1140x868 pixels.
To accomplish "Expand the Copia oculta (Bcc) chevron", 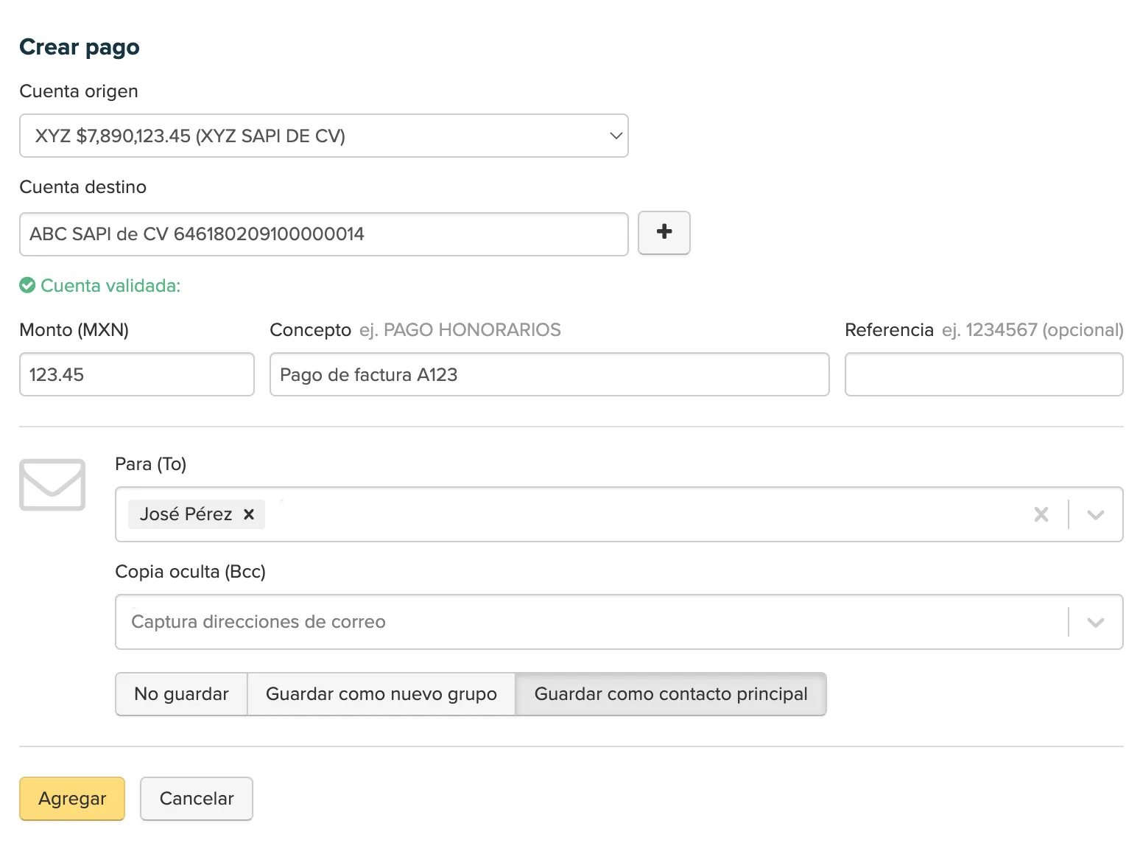I will point(1095,622).
